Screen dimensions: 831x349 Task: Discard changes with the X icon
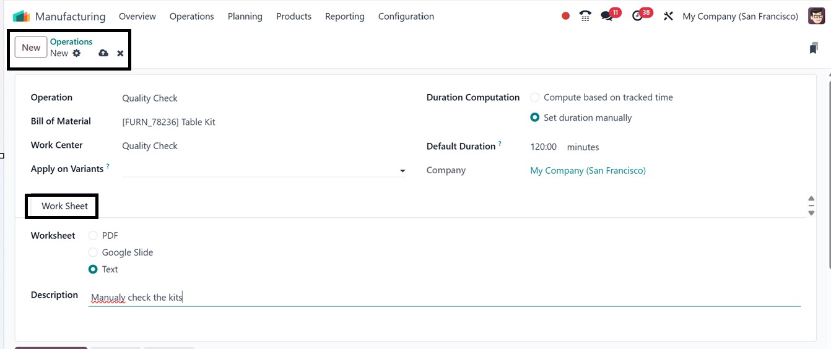[x=120, y=53]
